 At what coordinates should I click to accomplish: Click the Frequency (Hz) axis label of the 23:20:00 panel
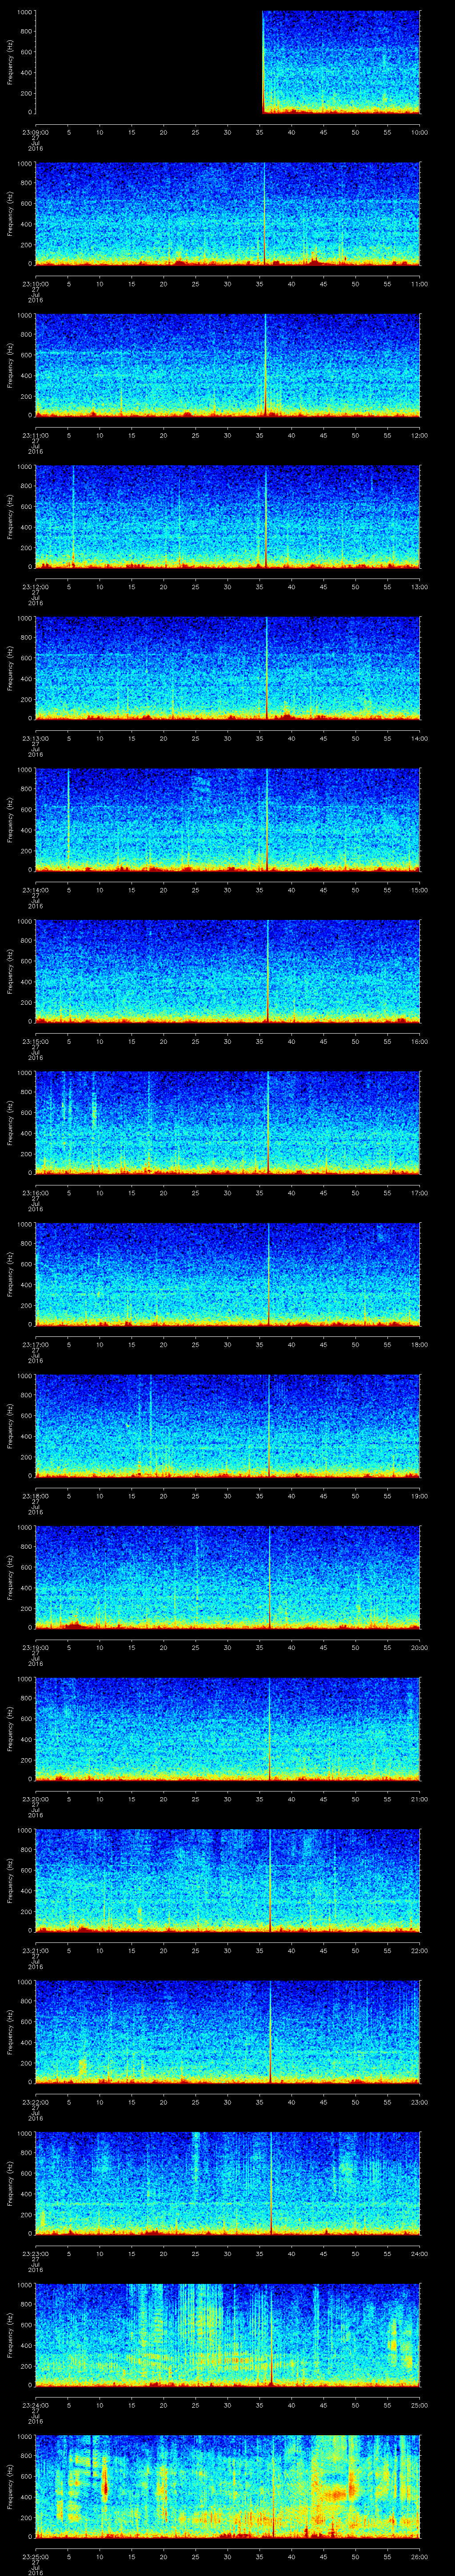pos(10,1729)
